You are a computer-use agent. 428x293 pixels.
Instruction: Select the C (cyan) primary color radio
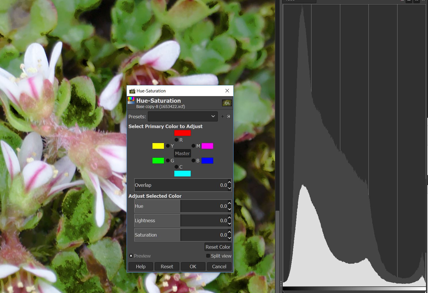click(177, 167)
